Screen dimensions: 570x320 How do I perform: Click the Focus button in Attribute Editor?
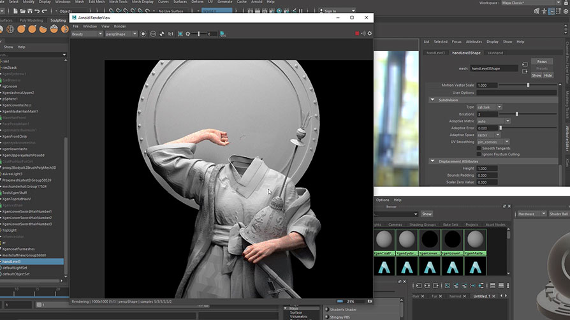coord(542,61)
